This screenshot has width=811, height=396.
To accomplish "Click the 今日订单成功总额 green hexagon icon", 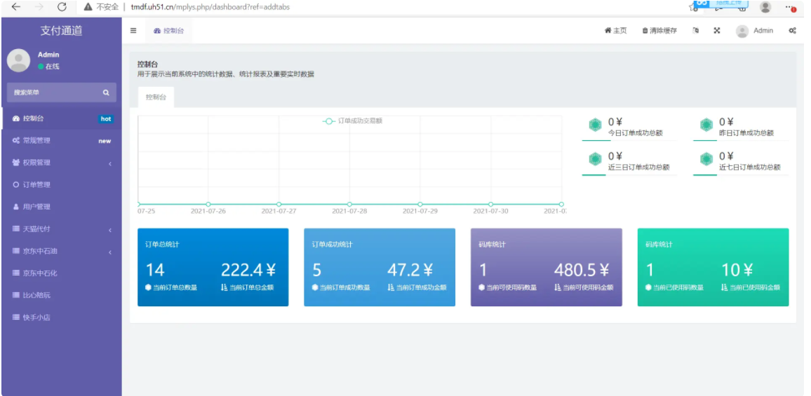I will [x=595, y=125].
